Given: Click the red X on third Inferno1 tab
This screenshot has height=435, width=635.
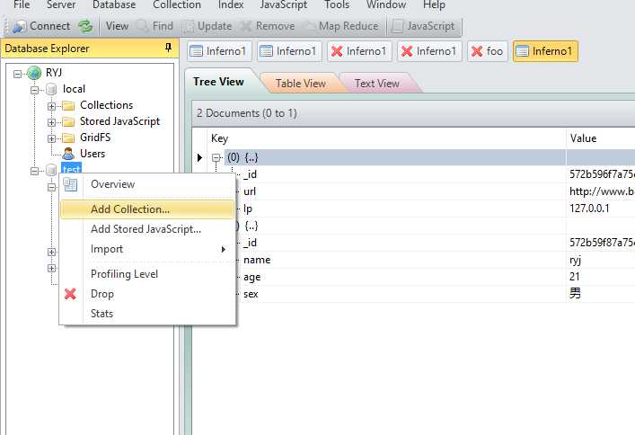Looking at the screenshot, I should click(x=337, y=51).
